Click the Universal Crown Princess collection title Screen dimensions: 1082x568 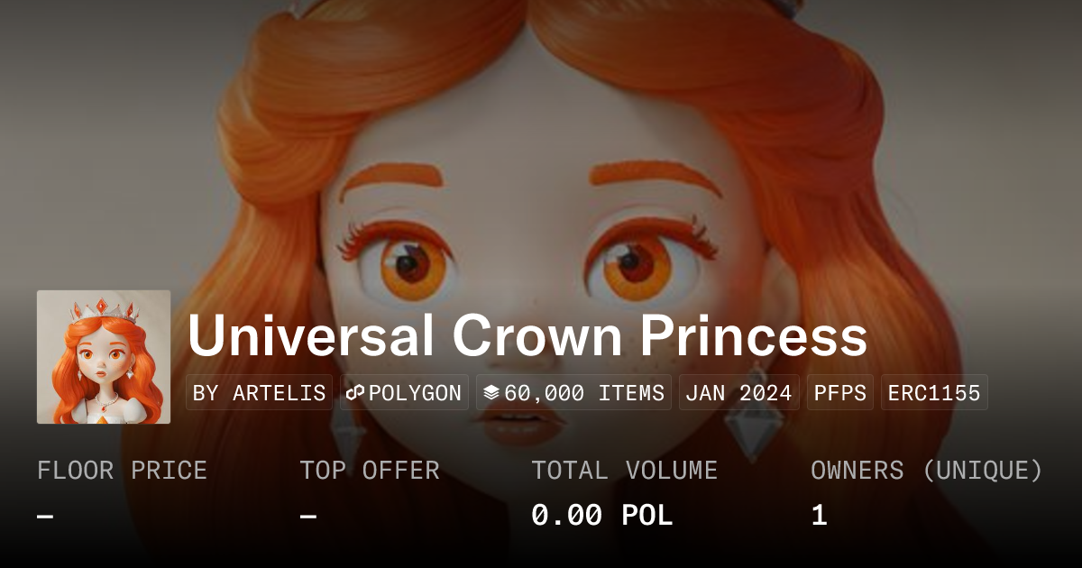coord(527,335)
